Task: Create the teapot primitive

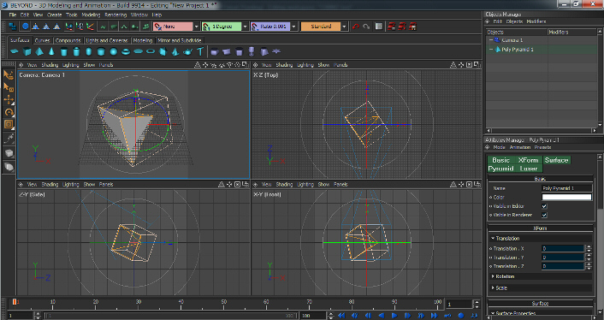Action: pos(187,51)
